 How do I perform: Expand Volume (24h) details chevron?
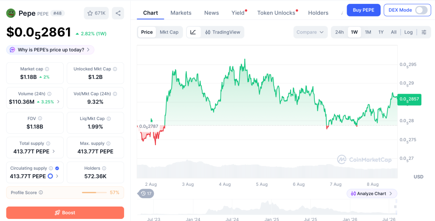(x=58, y=102)
